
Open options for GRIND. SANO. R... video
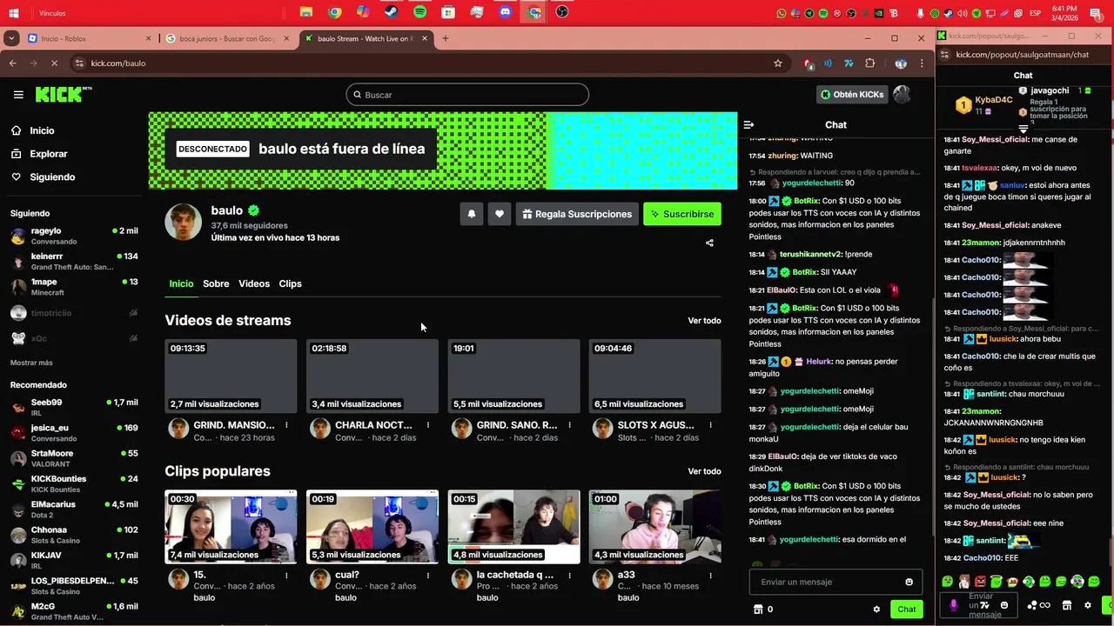(x=569, y=425)
